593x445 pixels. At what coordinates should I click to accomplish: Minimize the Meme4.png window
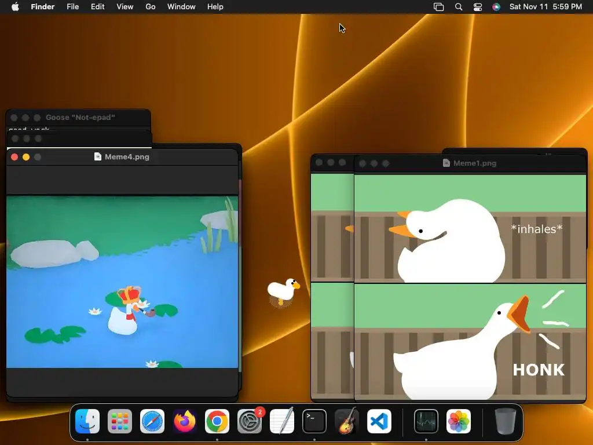click(x=26, y=157)
